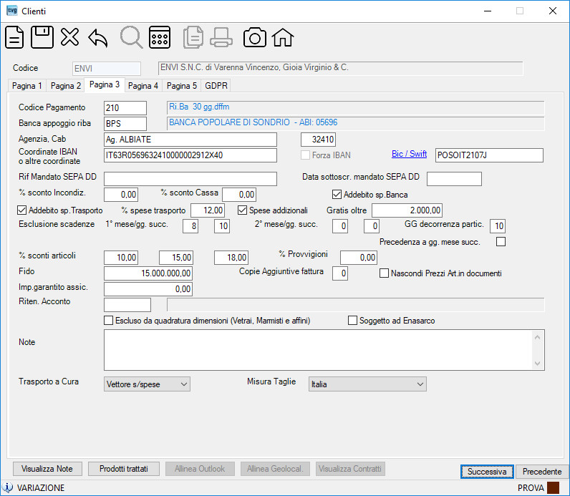Image resolution: width=570 pixels, height=496 pixels.
Task: Follow the Bic / Swift link
Action: tap(409, 154)
